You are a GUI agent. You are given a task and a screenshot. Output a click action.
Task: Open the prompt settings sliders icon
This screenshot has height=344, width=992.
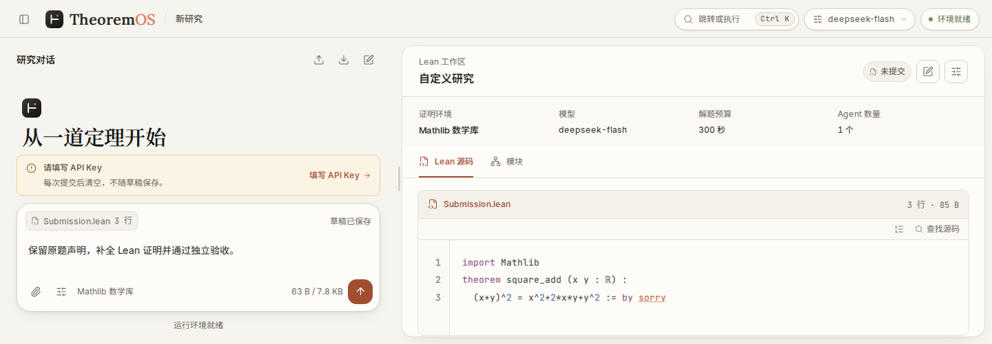(x=61, y=292)
